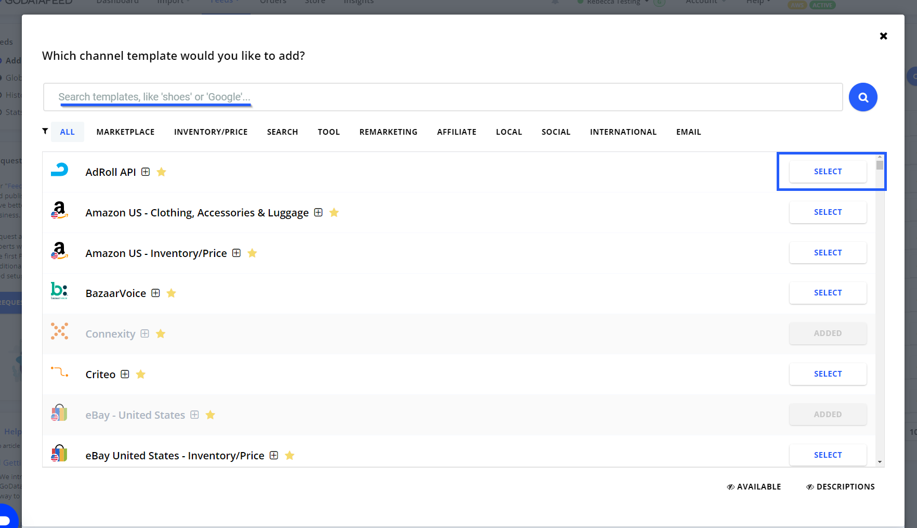
Task: Click the AdRoll API template name
Action: [111, 172]
